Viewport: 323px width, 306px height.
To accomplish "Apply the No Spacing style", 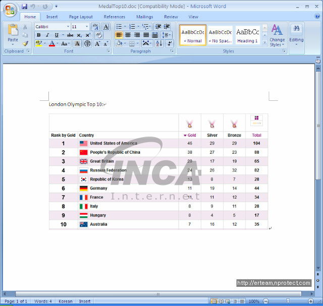I will click(220, 35).
